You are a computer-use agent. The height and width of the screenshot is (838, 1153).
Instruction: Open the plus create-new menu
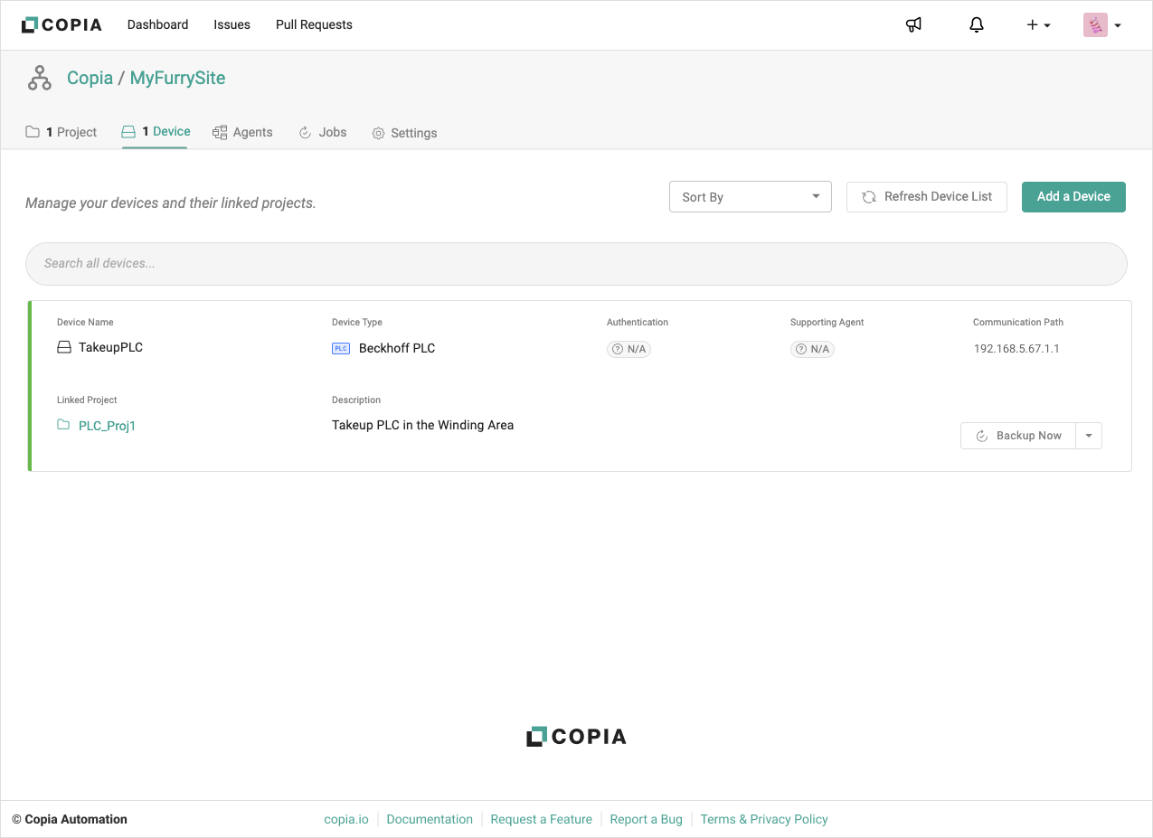coord(1038,25)
